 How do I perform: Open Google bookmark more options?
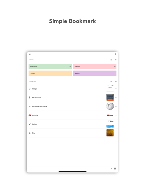116,89
